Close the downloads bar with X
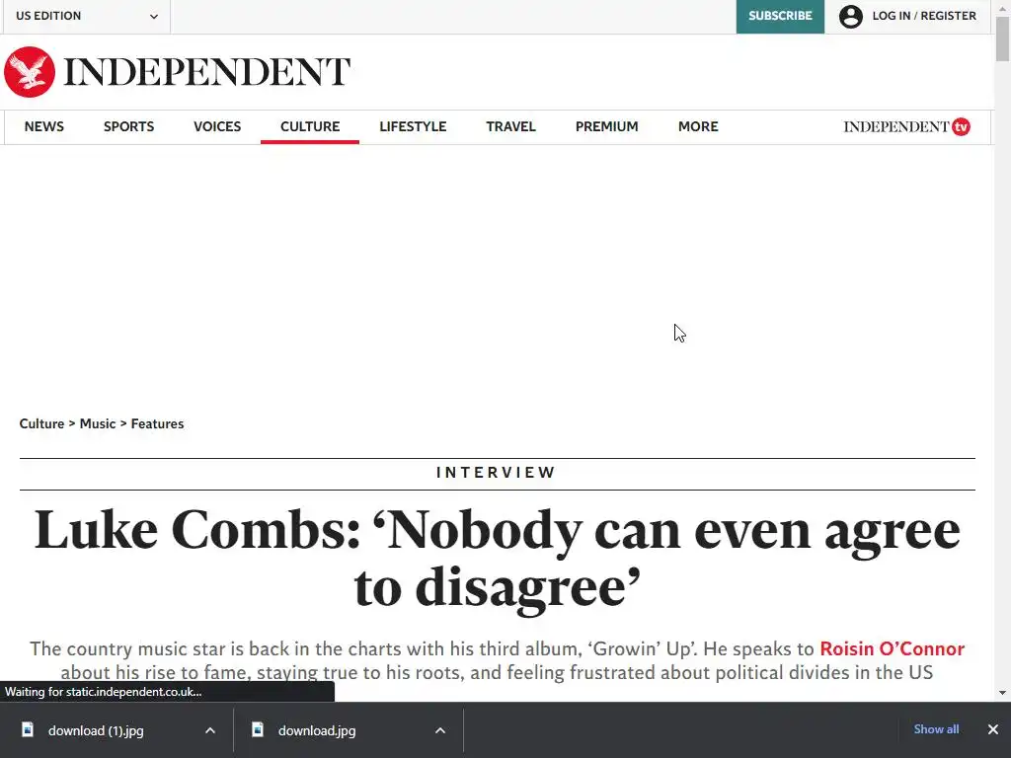Screen dimensions: 1011x758 993,729
